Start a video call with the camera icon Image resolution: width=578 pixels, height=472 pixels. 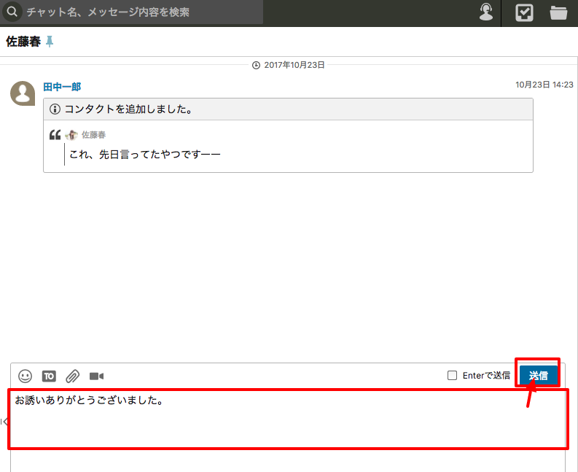coord(97,376)
